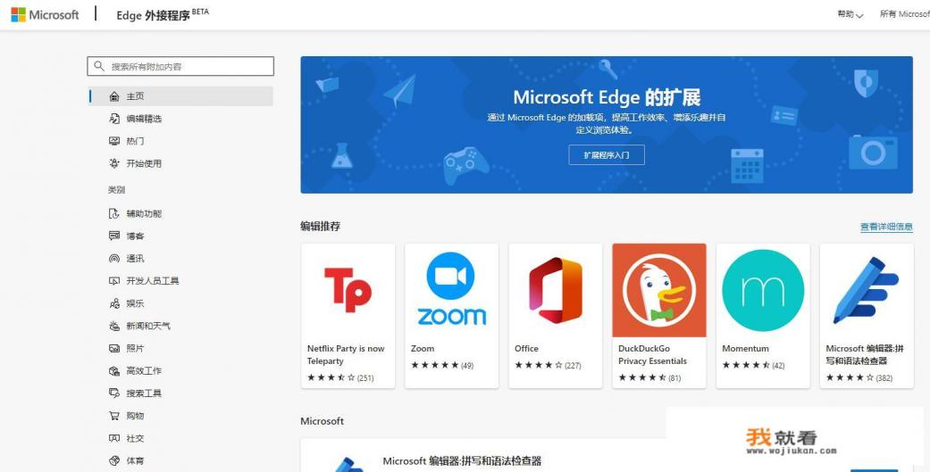Click the Microsoft logo
Image resolution: width=930 pixels, height=472 pixels.
coord(45,15)
